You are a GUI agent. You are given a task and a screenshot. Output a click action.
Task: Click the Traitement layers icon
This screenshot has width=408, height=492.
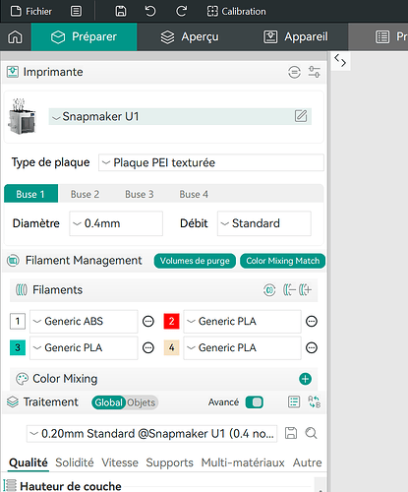pos(13,401)
